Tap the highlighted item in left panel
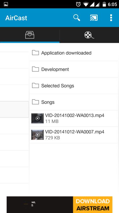119x213 pixels. point(14,109)
